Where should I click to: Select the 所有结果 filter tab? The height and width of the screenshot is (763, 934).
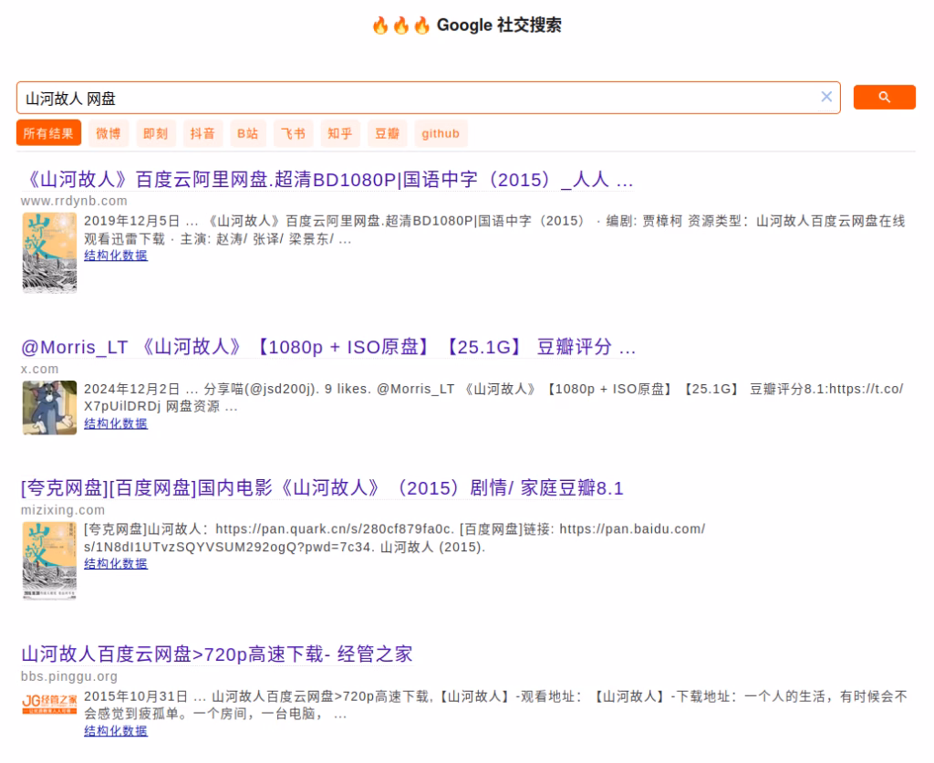pyautogui.click(x=48, y=133)
